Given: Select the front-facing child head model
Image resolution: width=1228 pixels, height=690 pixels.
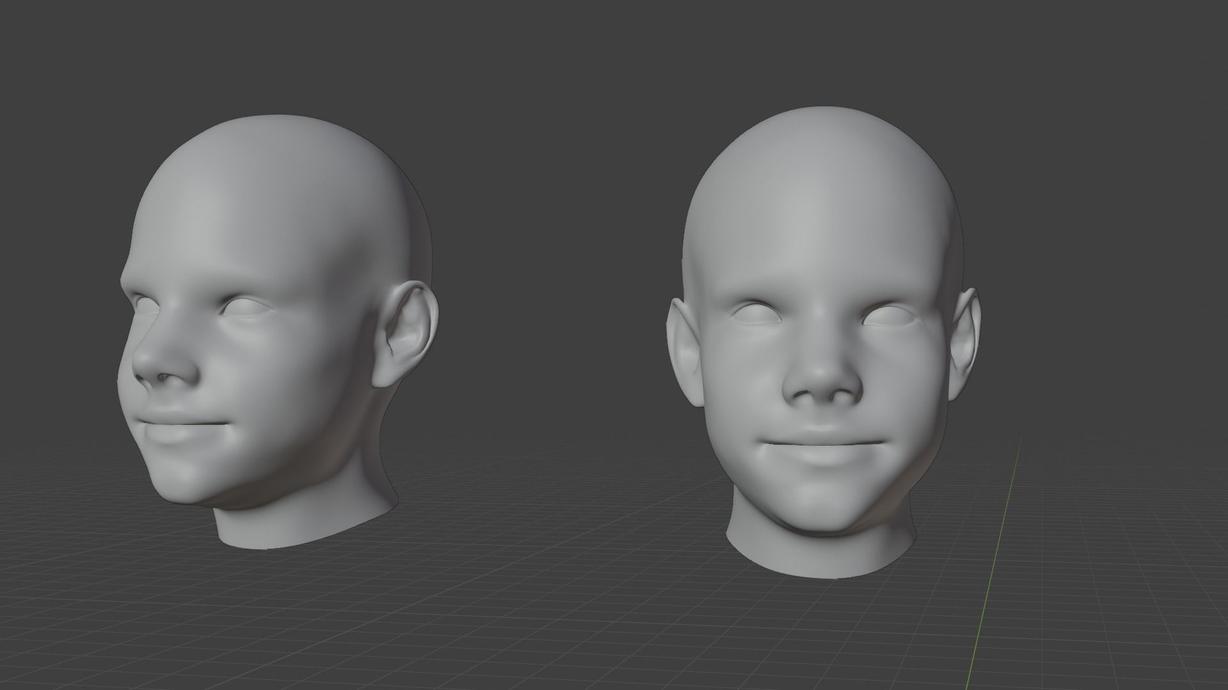Looking at the screenshot, I should 823,342.
